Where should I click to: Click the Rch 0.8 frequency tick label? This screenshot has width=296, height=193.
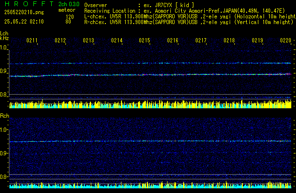pyautogui.click(x=3, y=177)
